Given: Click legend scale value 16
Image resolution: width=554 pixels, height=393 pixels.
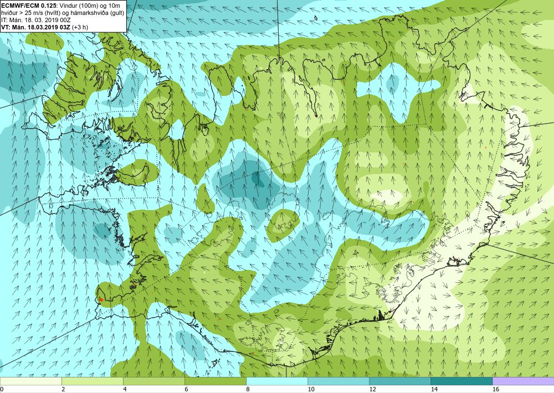Looking at the screenshot, I should tap(496, 390).
